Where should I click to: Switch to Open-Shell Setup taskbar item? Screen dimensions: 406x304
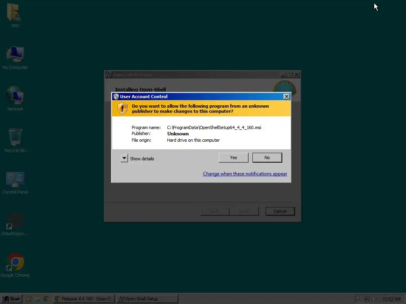(x=147, y=298)
